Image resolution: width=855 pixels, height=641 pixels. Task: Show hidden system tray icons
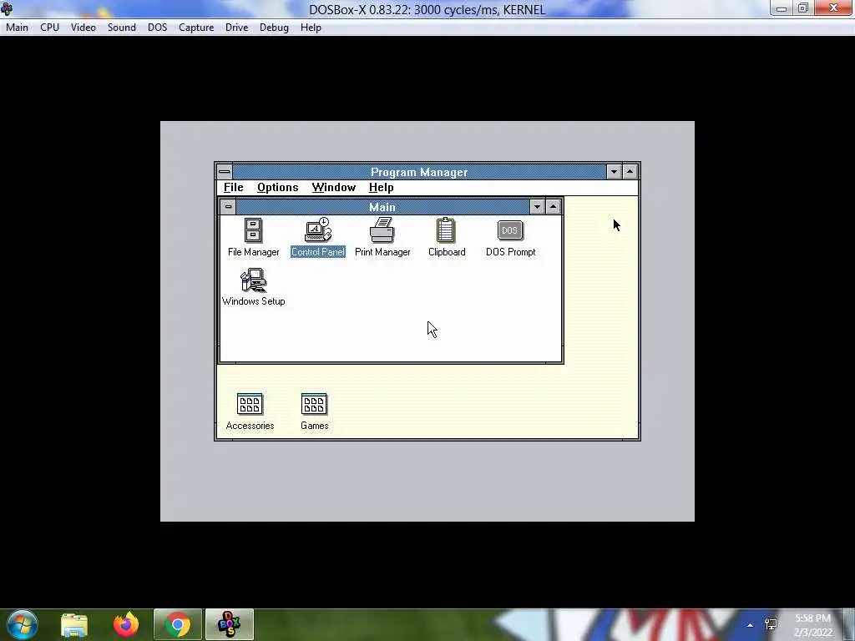(x=751, y=625)
